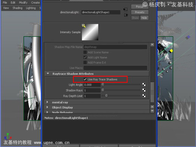Expand the Object Display section
The height and width of the screenshot is (147, 196).
pyautogui.click(x=47, y=107)
